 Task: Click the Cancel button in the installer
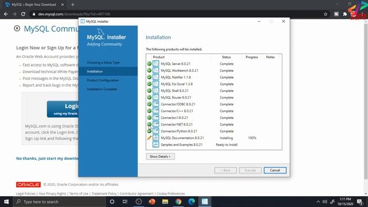(275, 170)
